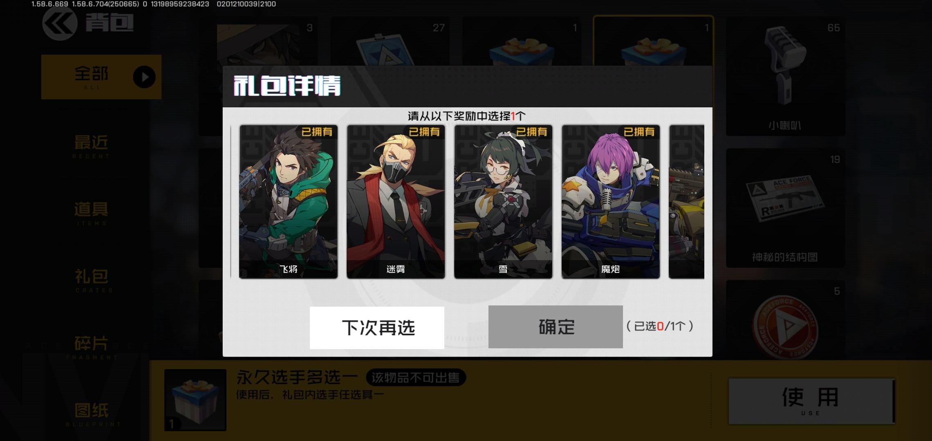Open the 道具 ITEMS tab

coord(91,213)
